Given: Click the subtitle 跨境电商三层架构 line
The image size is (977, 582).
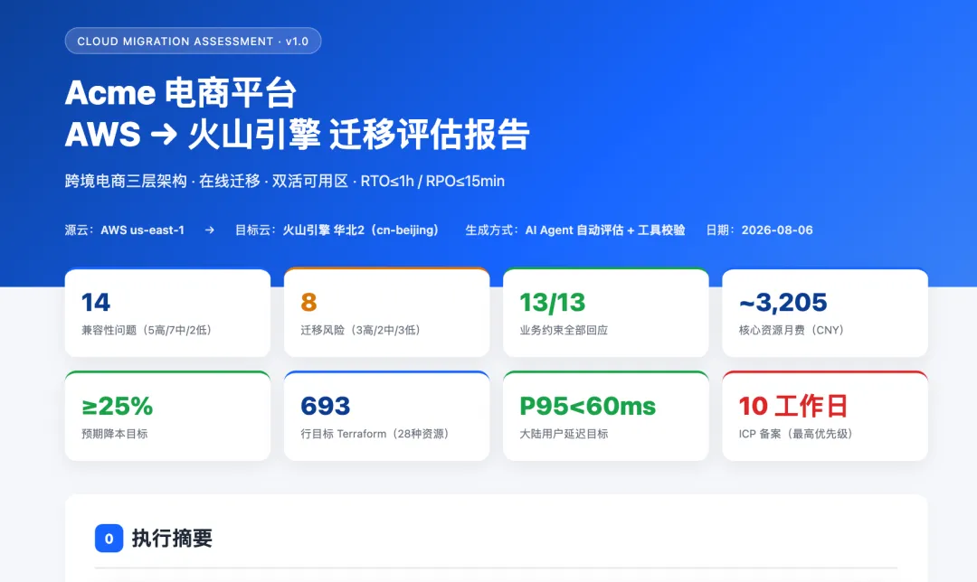Looking at the screenshot, I should [x=285, y=181].
